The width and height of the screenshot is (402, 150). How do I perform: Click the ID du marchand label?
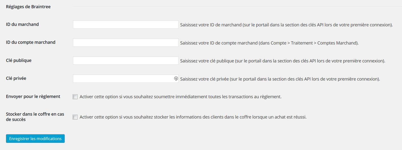coord(22,24)
